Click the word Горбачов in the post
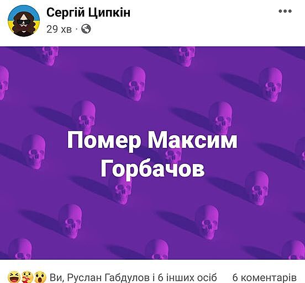This screenshot has width=305, height=283. [152, 169]
